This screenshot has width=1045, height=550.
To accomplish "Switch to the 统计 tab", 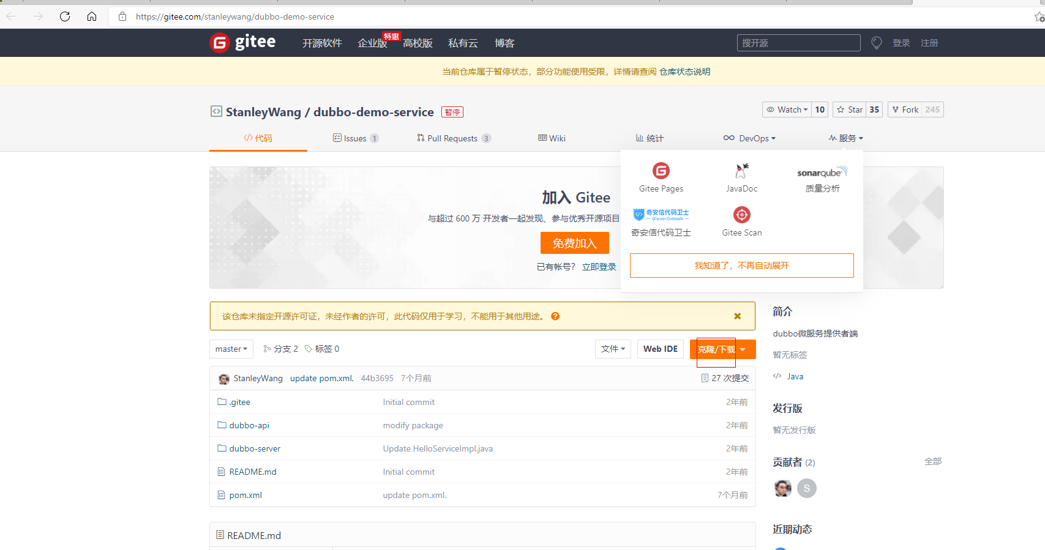I will coord(650,138).
